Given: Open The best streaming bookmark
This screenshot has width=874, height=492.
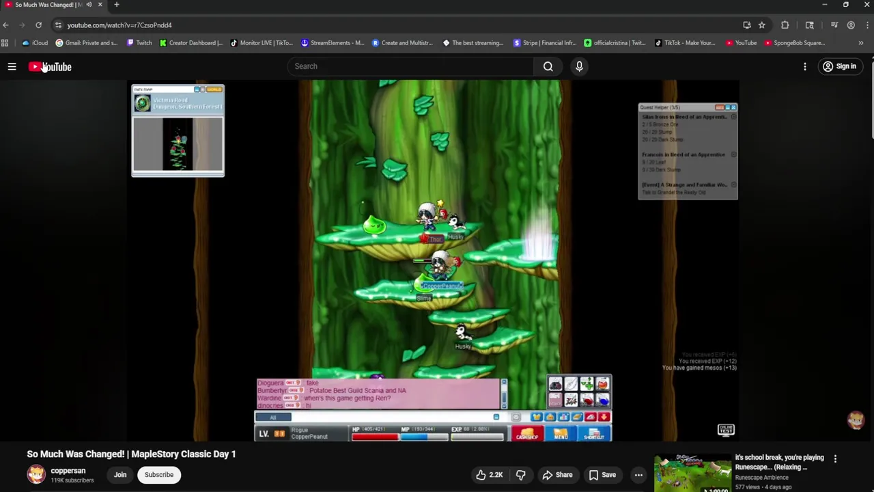Looking at the screenshot, I should click(473, 43).
